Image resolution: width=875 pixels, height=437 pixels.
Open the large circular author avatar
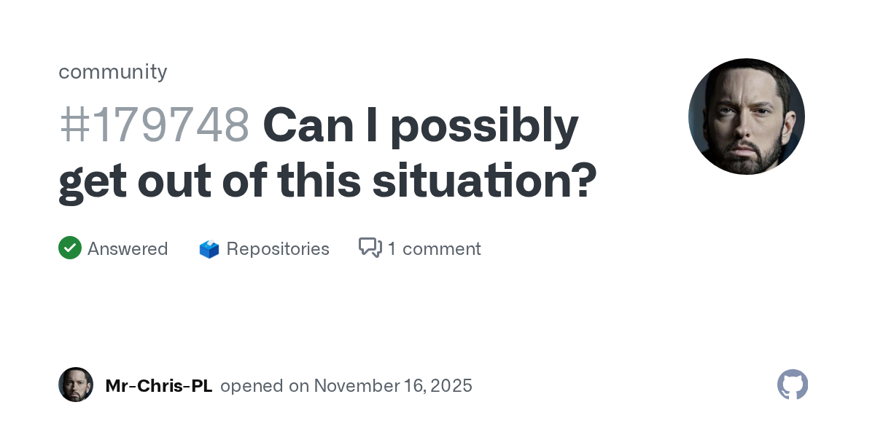[746, 117]
